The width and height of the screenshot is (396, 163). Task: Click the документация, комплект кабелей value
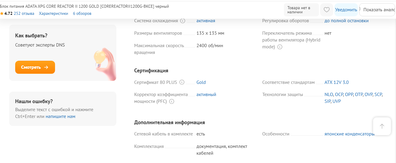coord(222,150)
